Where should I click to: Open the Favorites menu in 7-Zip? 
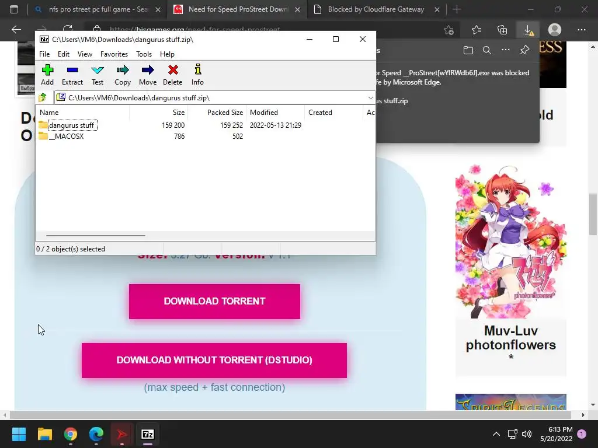tap(114, 54)
